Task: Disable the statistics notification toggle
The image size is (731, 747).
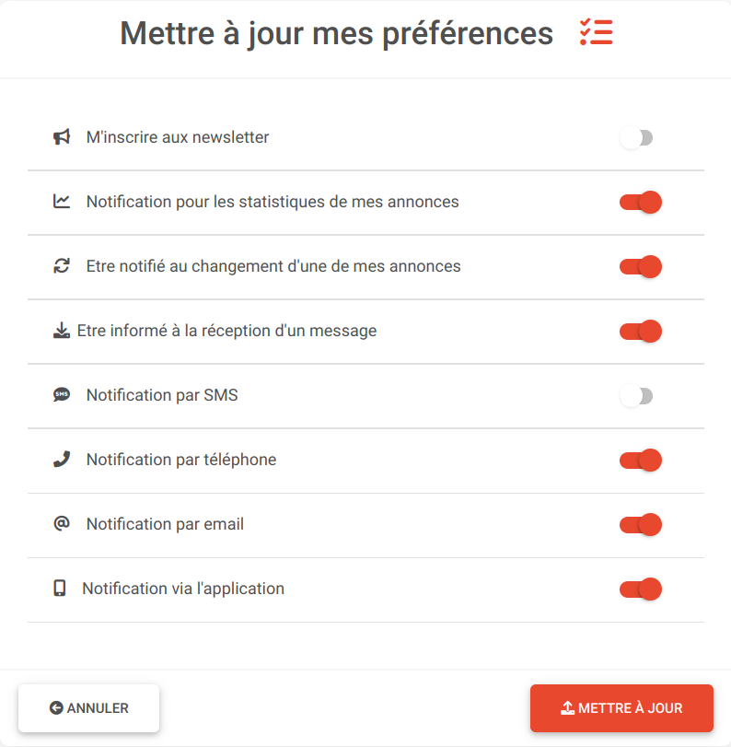Action: pos(641,203)
